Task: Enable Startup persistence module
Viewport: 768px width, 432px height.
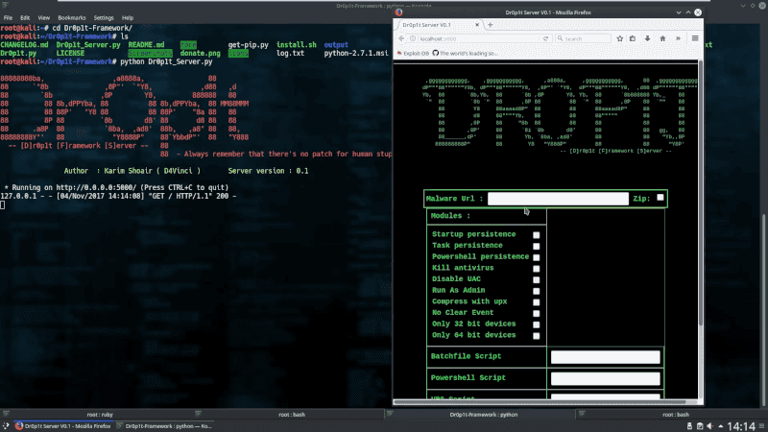Action: click(x=537, y=235)
